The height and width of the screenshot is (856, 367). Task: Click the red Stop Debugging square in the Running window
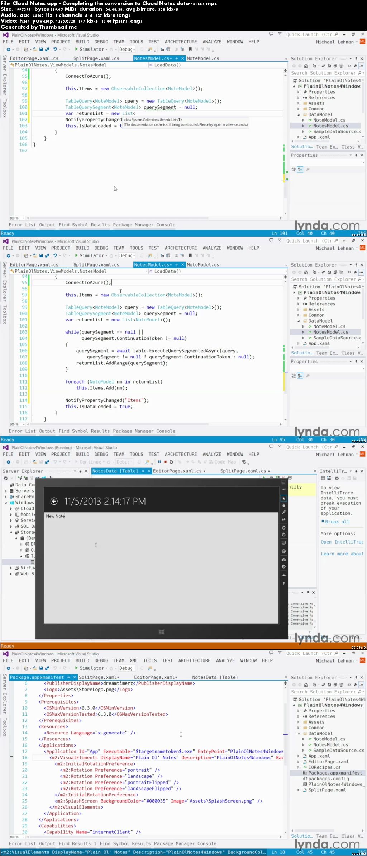tap(165, 462)
